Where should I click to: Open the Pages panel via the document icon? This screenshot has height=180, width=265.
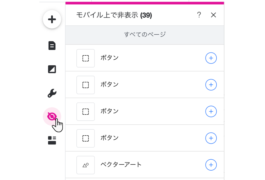tap(52, 46)
